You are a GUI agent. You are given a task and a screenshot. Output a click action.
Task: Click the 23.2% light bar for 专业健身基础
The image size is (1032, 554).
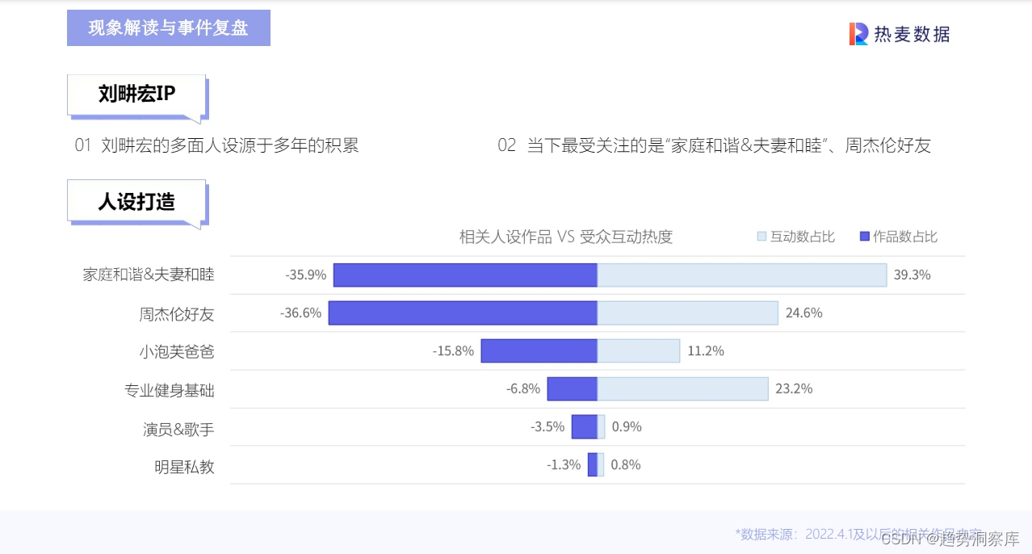click(x=682, y=389)
